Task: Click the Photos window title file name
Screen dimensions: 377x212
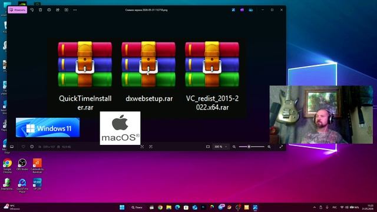Action: 146,10
